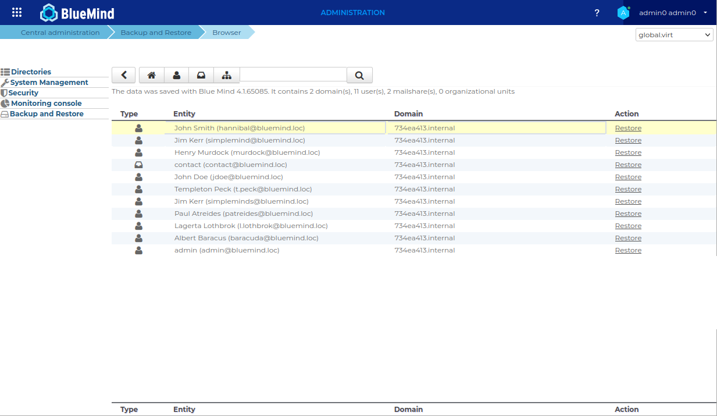Click the admin0 user avatar icon
The height and width of the screenshot is (416, 717).
[x=623, y=13]
